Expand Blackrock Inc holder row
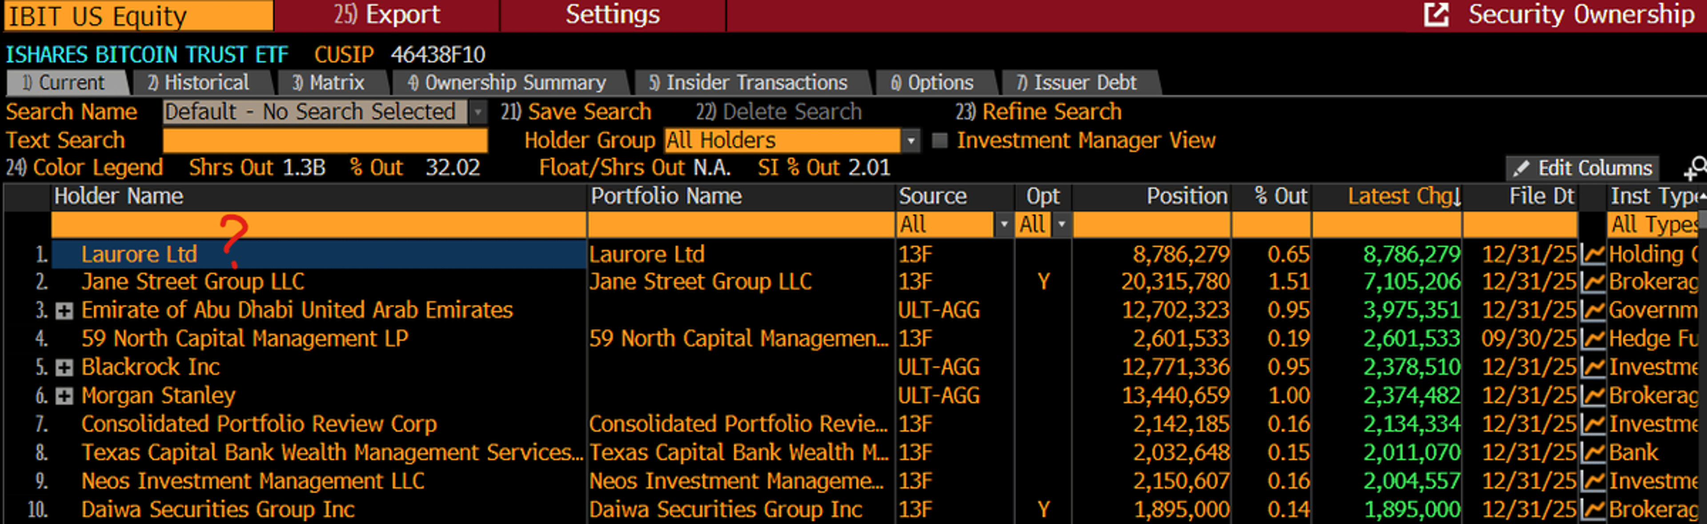 64,368
